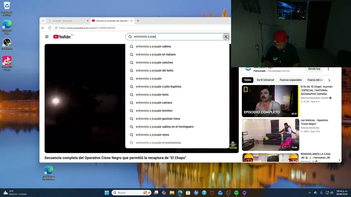Choose suggestion 'entrevista a joaquín guzmán loera'

(177, 119)
